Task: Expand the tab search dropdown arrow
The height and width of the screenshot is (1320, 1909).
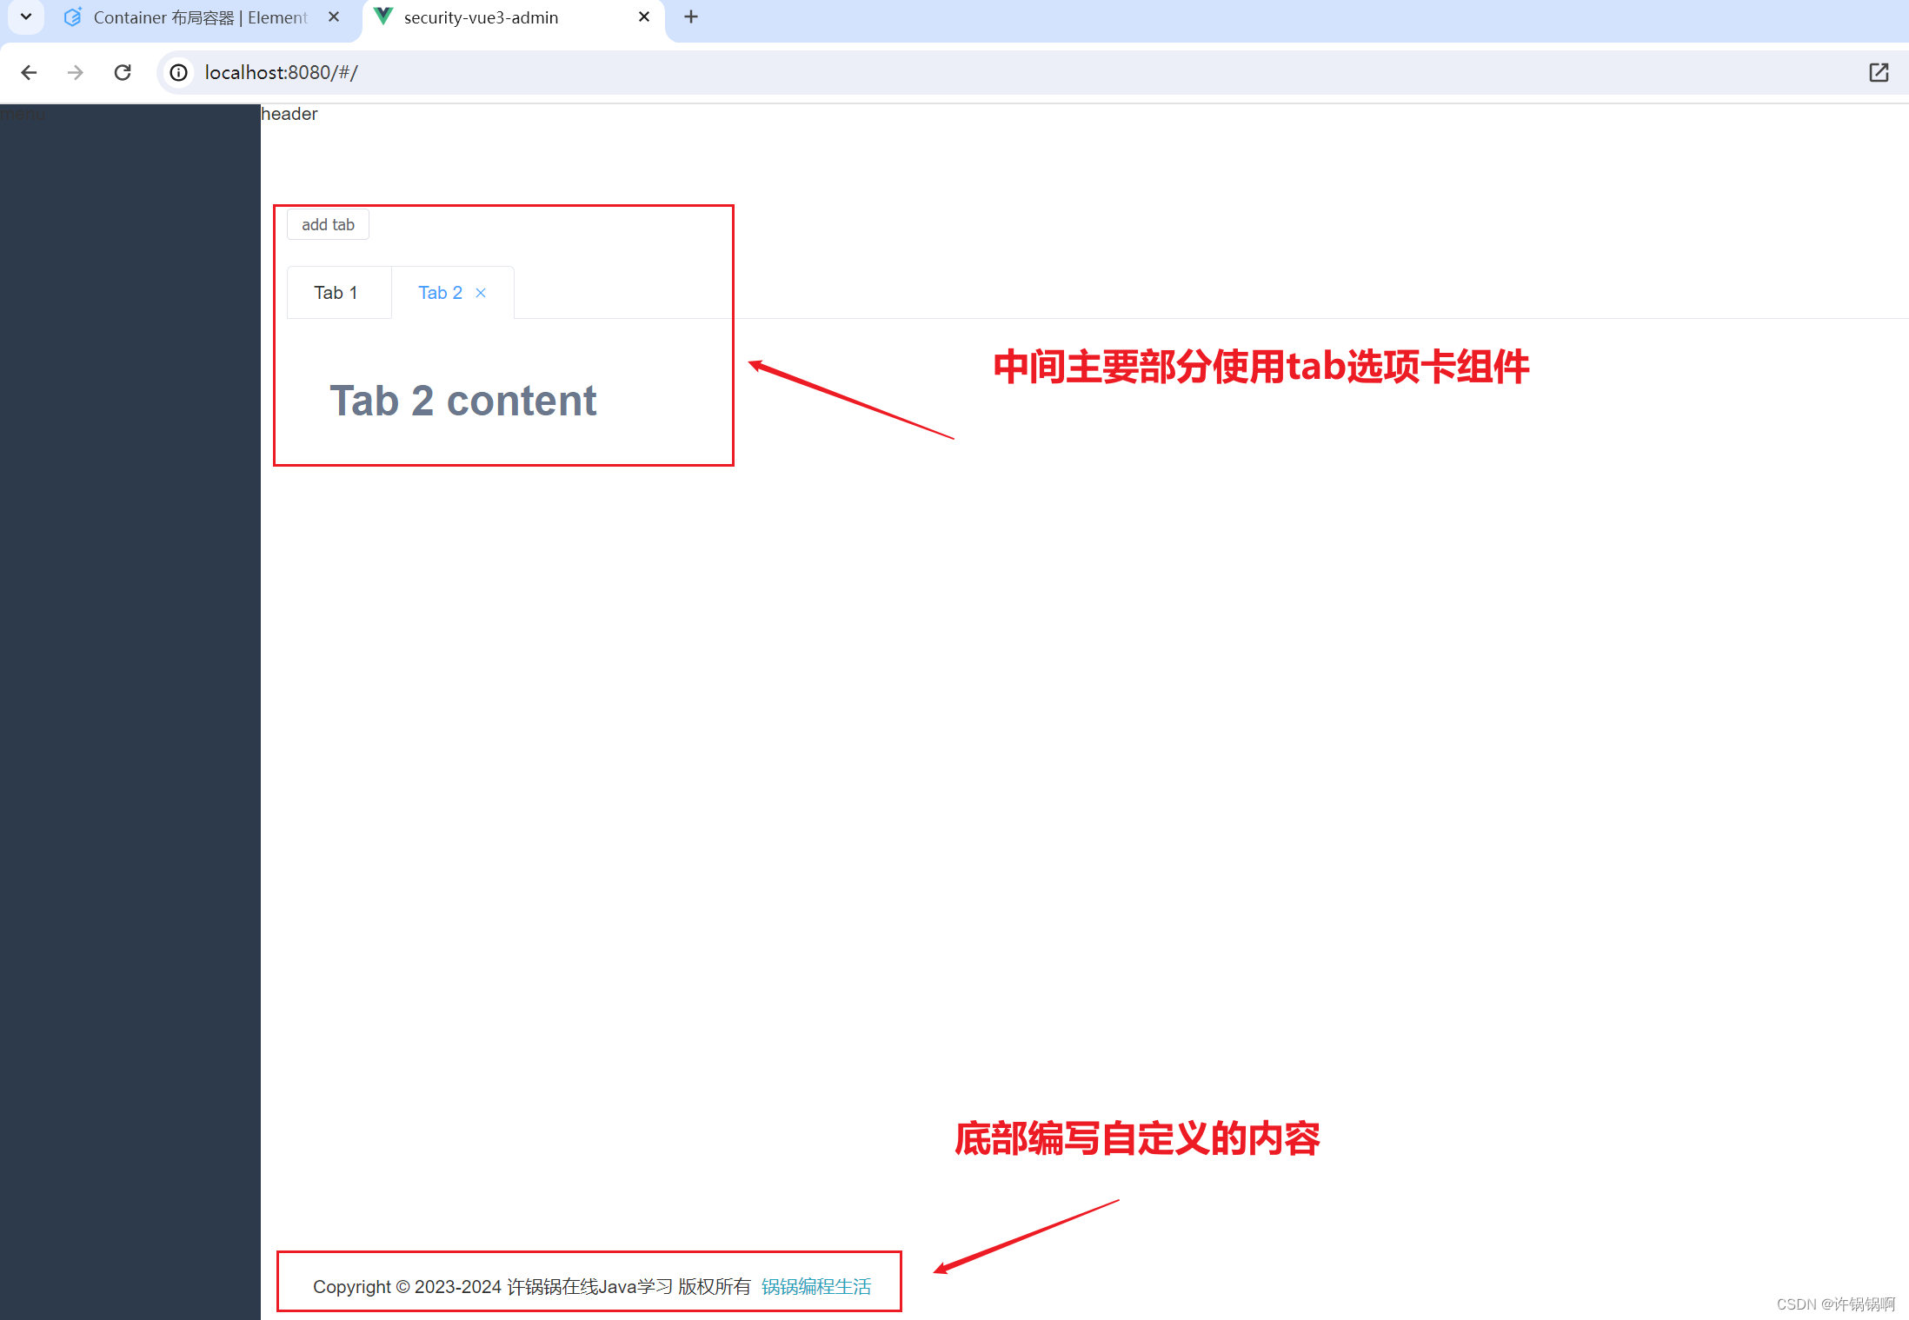Action: click(26, 17)
